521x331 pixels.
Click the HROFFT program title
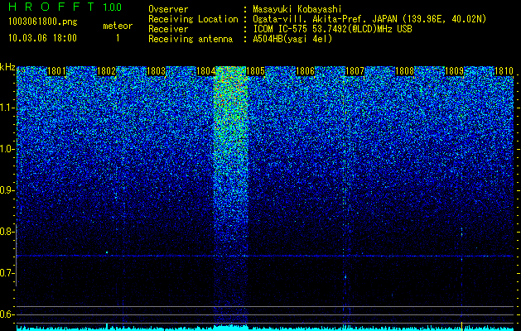(x=51, y=7)
